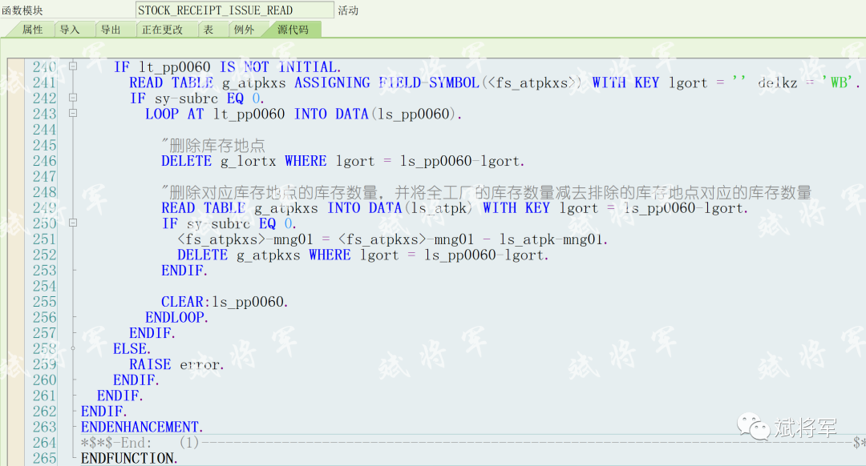Click FIELD-SYMBOL(<fs_atpkxs>) on line 241
This screenshot has width=866, height=466.
pos(480,82)
